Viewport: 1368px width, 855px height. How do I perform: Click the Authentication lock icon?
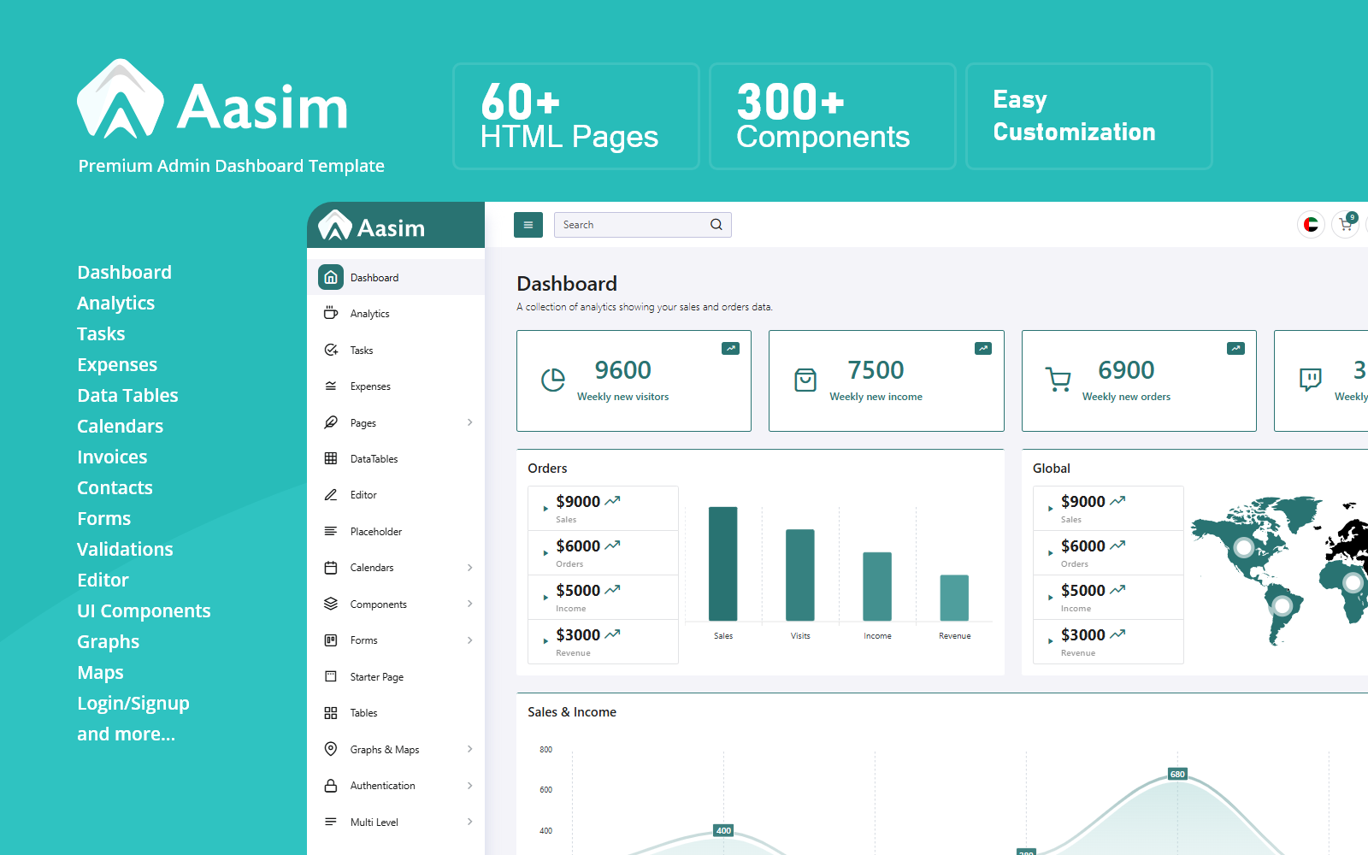pos(331,785)
